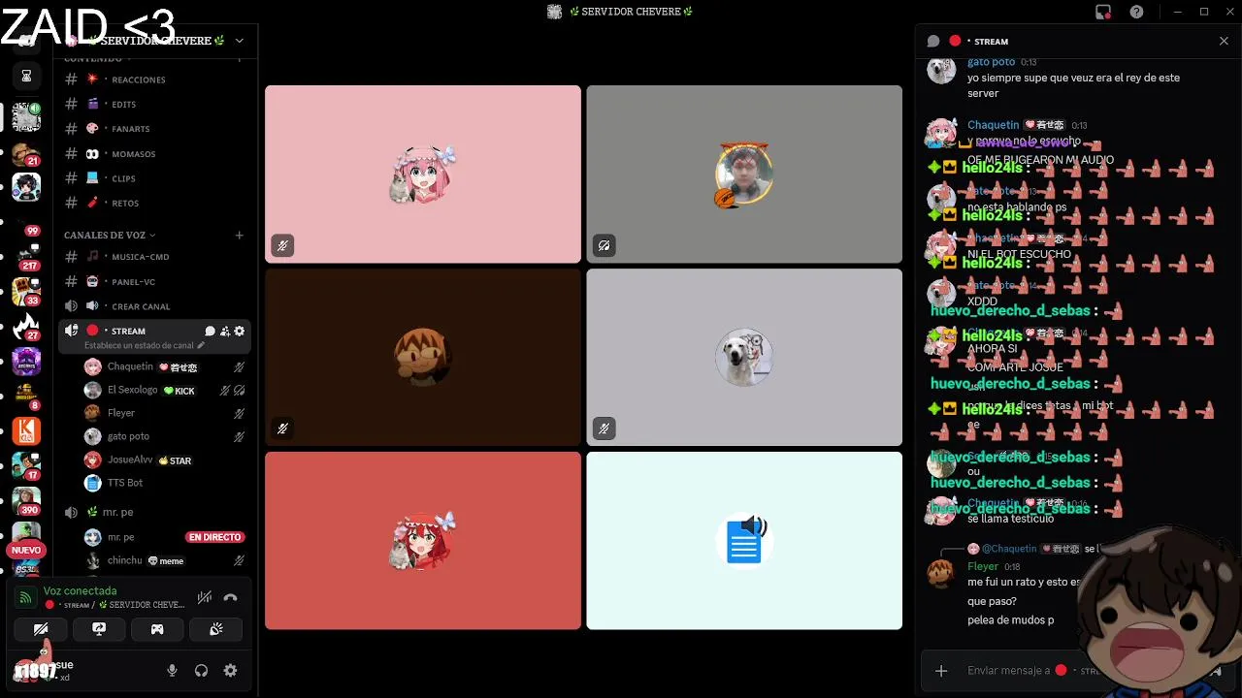Watch mr. pe's EN DIRECTO stream
This screenshot has width=1242, height=698.
(215, 537)
